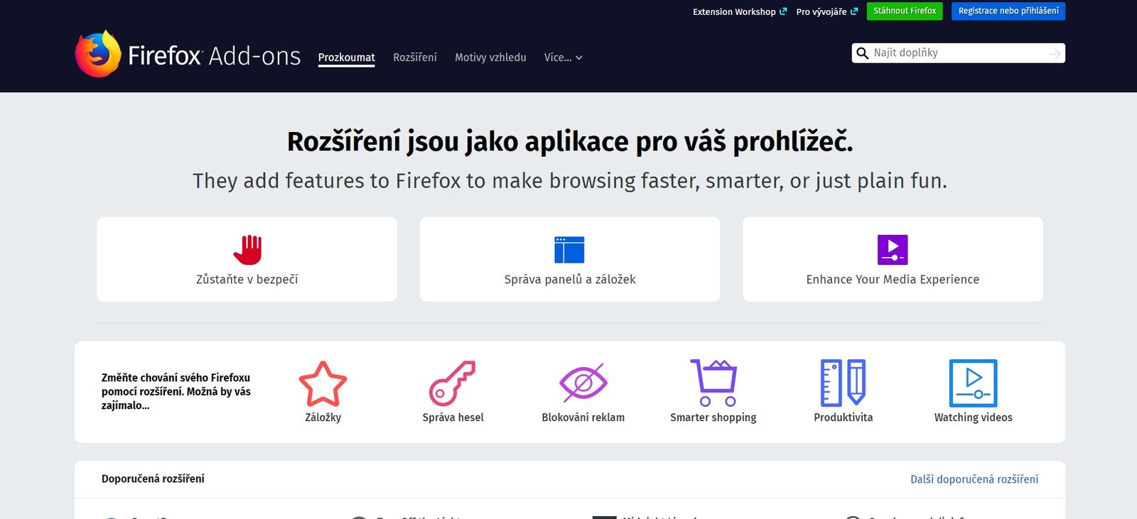Click Registrace nebo přihlášení button
The image size is (1137, 519).
tap(1008, 11)
